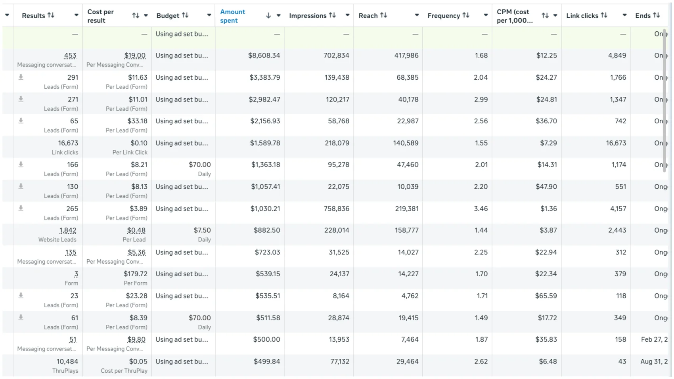Sort by Results column sort icon
The image size is (674, 379).
[51, 15]
